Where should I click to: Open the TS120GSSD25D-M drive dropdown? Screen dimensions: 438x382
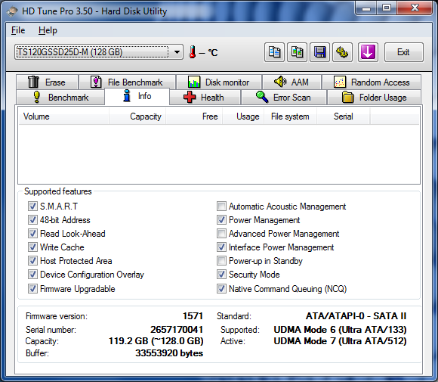99,52
